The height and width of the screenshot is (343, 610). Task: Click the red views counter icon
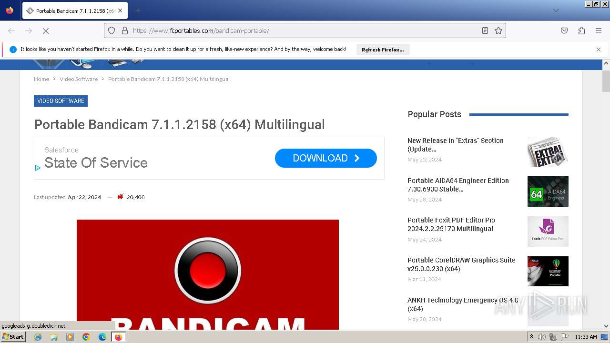coord(121,197)
